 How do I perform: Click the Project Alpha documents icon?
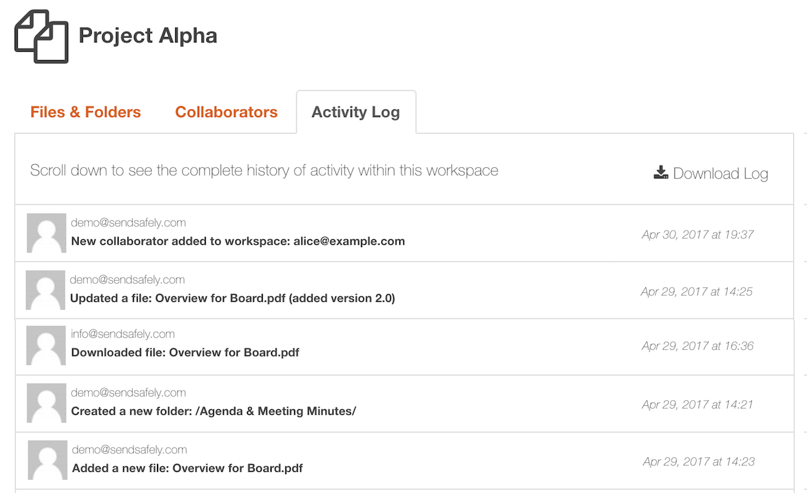tap(41, 36)
